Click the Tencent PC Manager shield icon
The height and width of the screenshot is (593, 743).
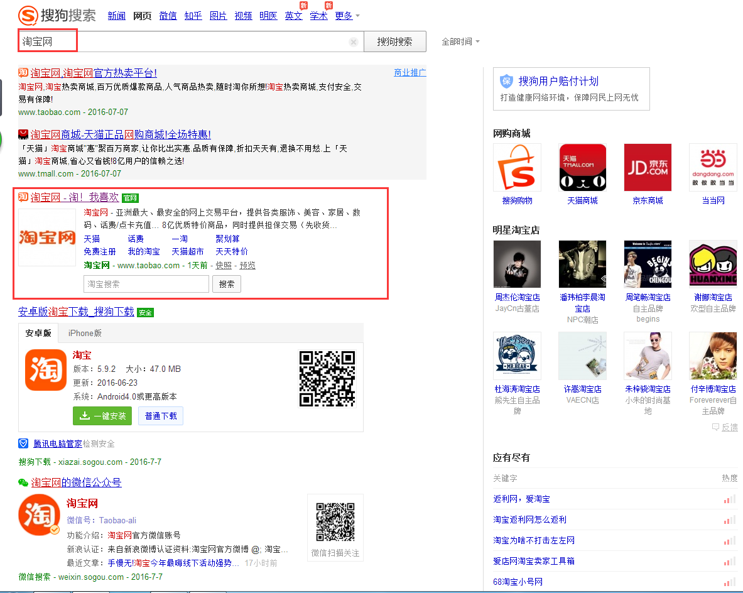point(23,443)
